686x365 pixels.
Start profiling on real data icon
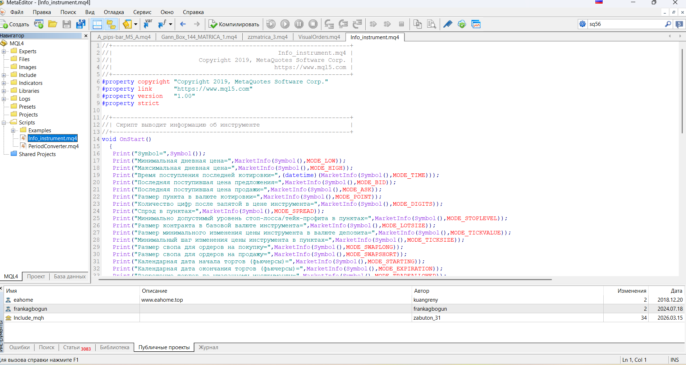click(x=373, y=24)
